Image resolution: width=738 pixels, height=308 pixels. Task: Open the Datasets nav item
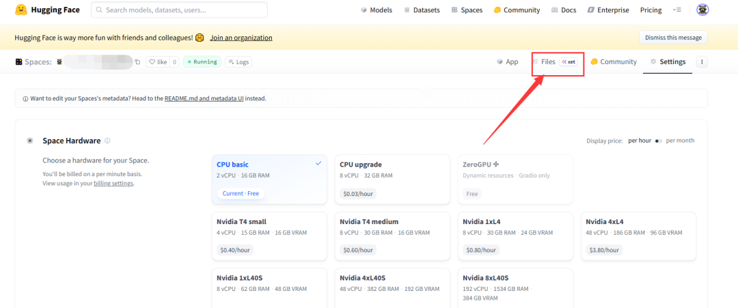coord(422,10)
